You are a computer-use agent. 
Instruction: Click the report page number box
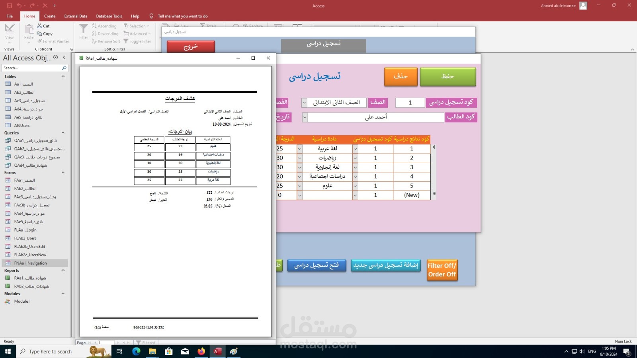[x=106, y=342]
